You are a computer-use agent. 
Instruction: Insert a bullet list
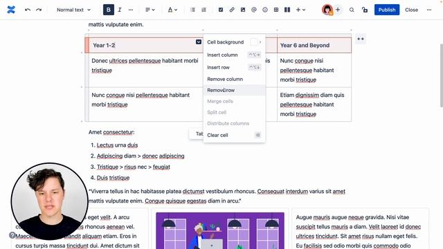(x=192, y=10)
